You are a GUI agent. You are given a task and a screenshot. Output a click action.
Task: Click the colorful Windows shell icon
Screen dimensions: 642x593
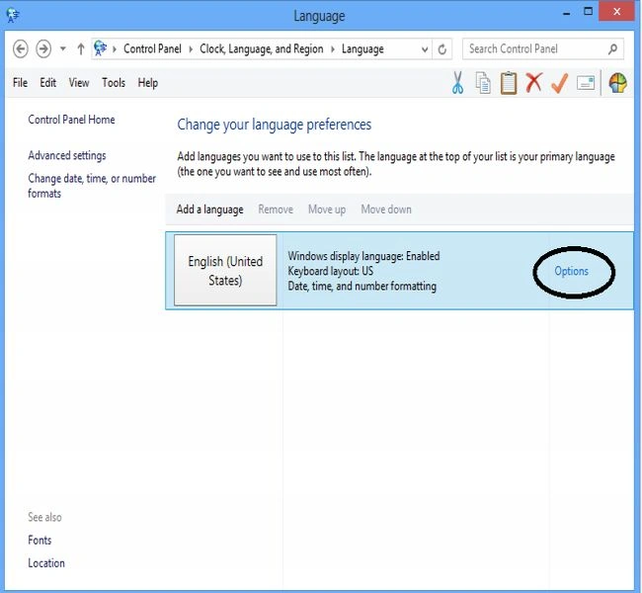pos(617,83)
